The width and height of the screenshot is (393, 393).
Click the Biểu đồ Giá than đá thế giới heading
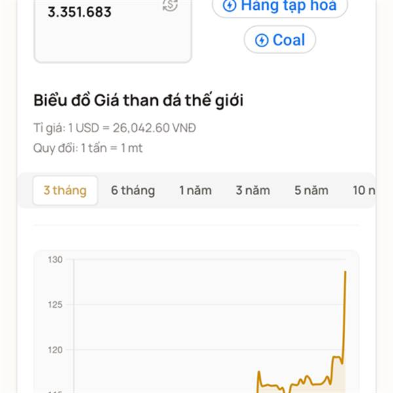point(138,100)
